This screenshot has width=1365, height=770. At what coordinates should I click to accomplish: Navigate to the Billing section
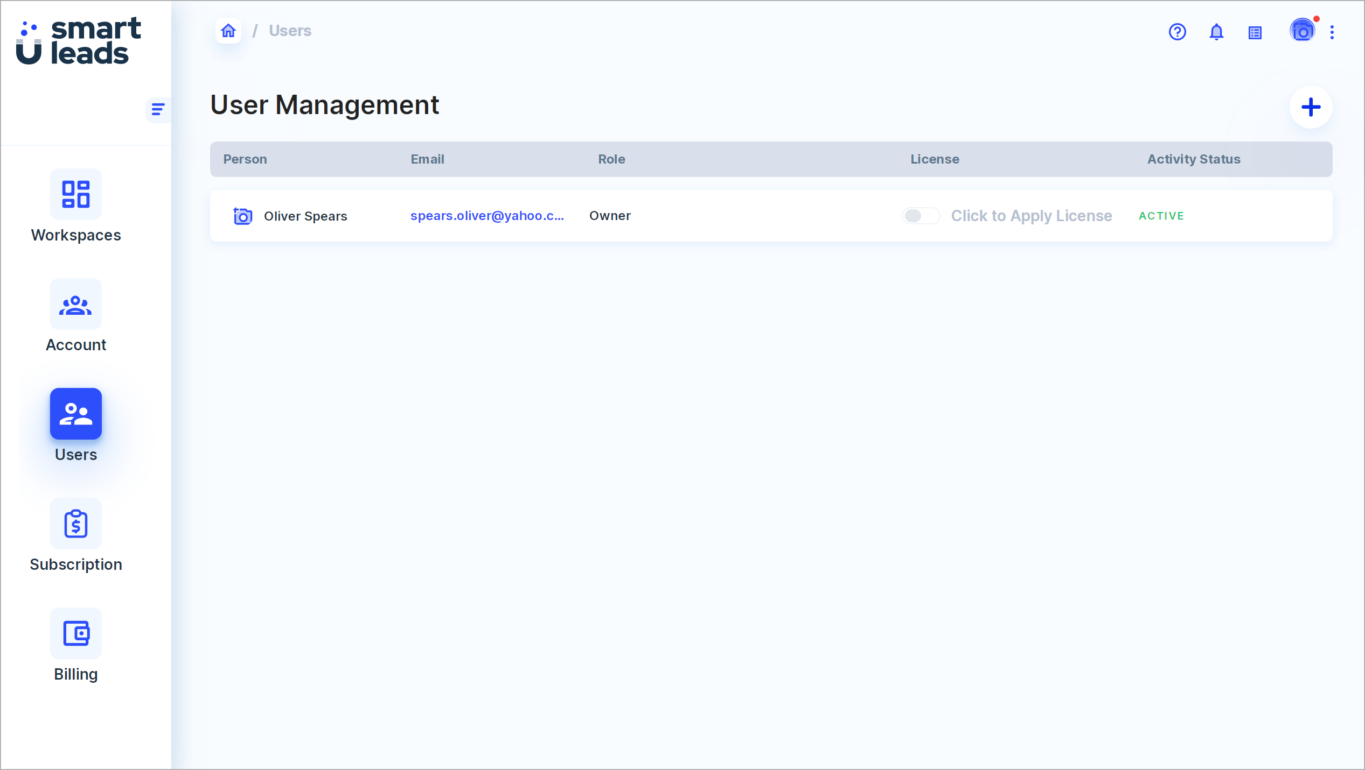pos(76,645)
